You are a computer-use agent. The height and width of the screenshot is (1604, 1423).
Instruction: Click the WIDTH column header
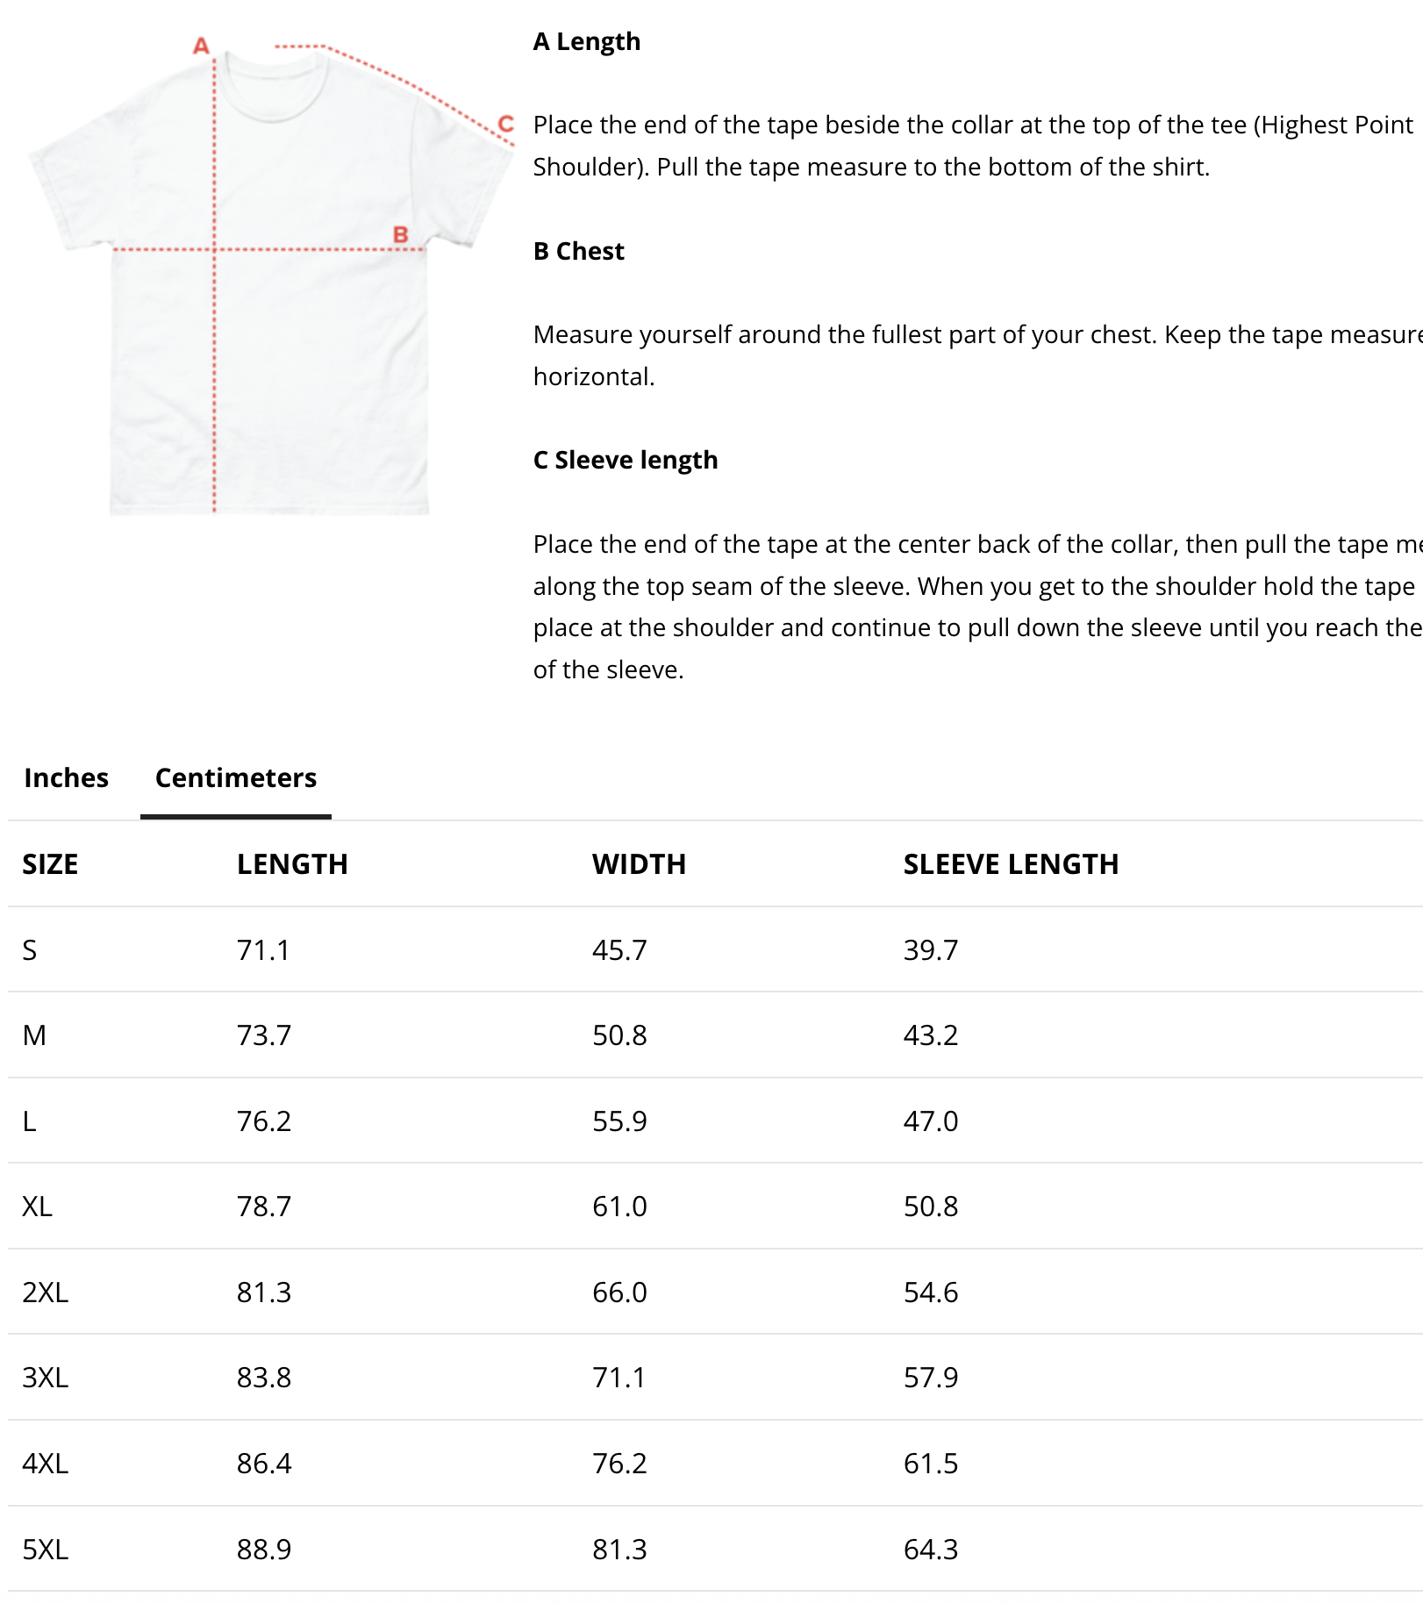point(639,864)
